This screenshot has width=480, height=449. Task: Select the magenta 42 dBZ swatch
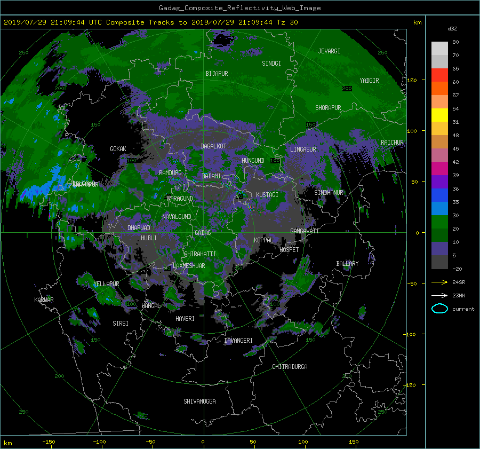coord(439,168)
